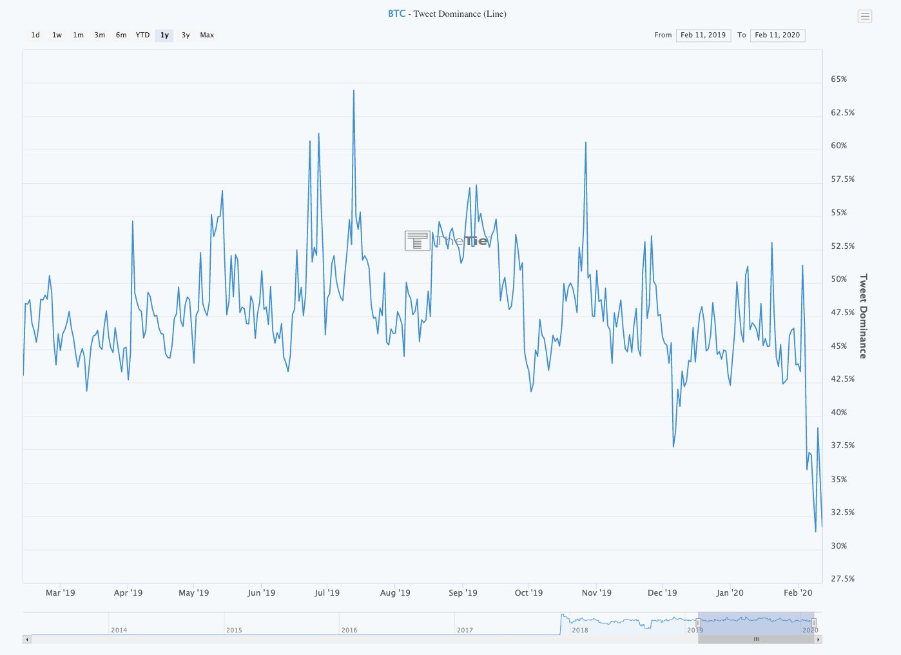This screenshot has height=655, width=901.
Task: Select the Max range button
Action: pos(207,35)
